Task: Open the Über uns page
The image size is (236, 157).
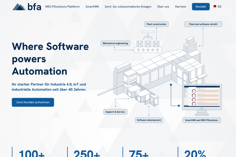Action: click(163, 7)
